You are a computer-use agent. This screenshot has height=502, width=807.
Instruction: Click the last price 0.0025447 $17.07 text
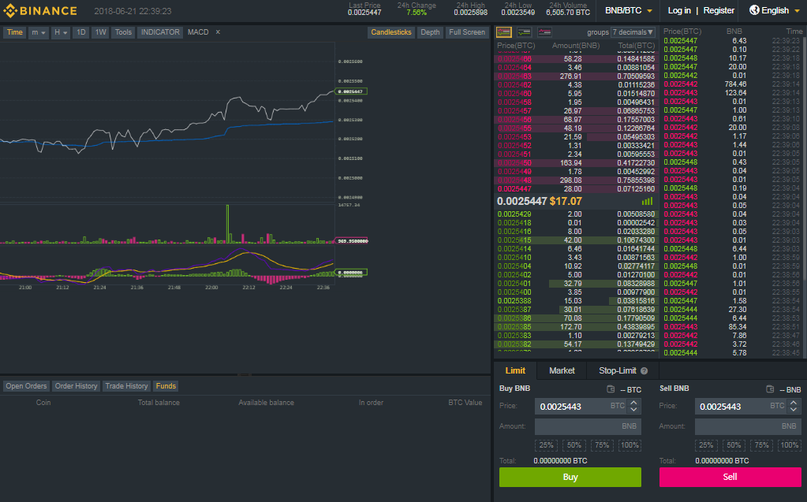(x=540, y=201)
